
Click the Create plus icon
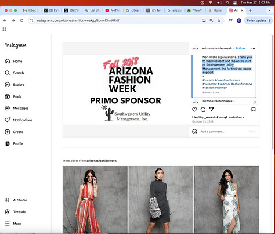(x=8, y=132)
